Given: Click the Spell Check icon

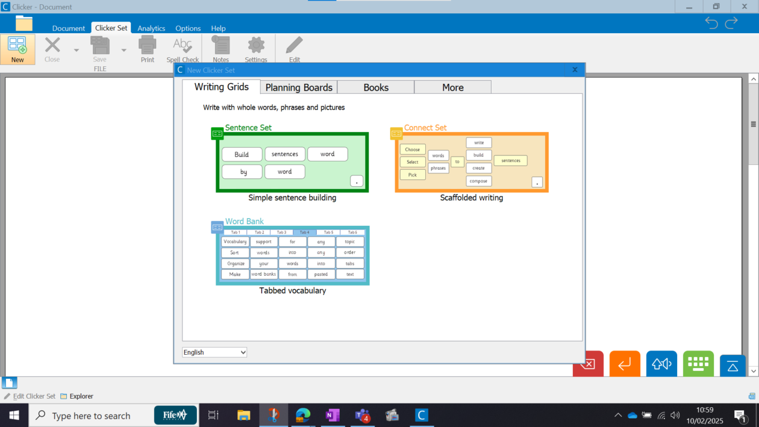Looking at the screenshot, I should (183, 49).
